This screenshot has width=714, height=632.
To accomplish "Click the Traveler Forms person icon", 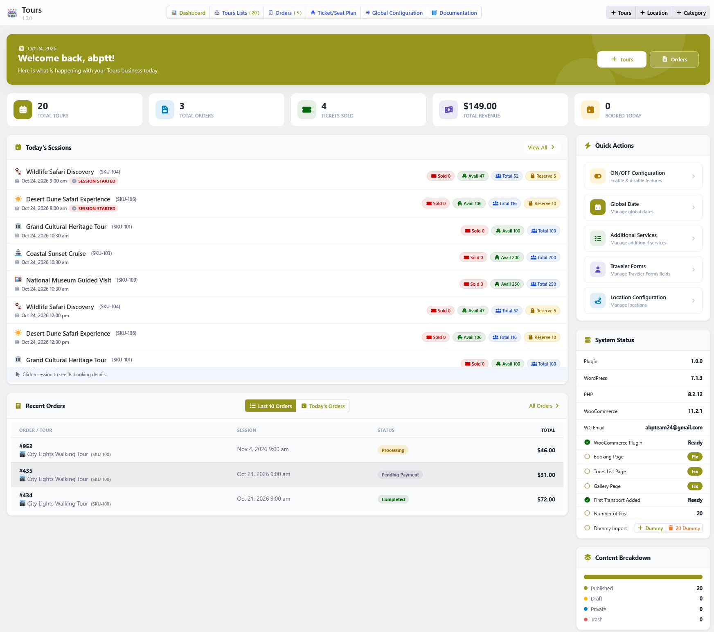I will coord(598,269).
